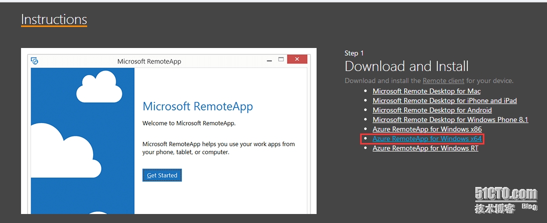
Task: Click 'Welcome to Microsoft RemoteApp.' text
Action: pos(189,123)
